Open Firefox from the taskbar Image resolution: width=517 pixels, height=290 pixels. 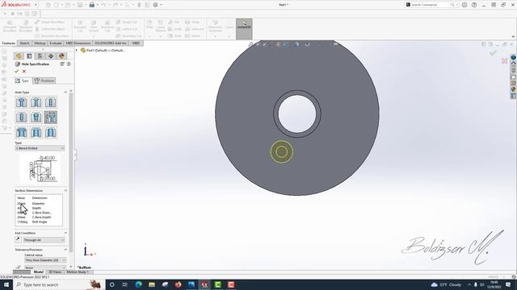click(178, 284)
